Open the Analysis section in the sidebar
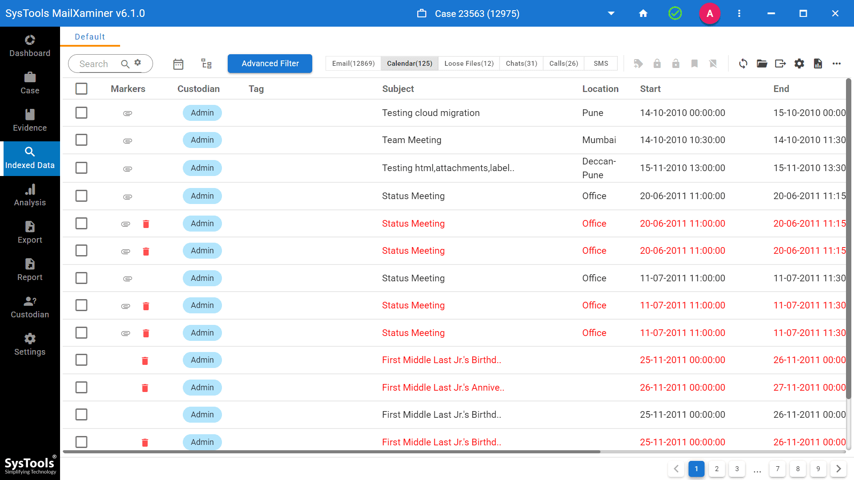 [30, 196]
